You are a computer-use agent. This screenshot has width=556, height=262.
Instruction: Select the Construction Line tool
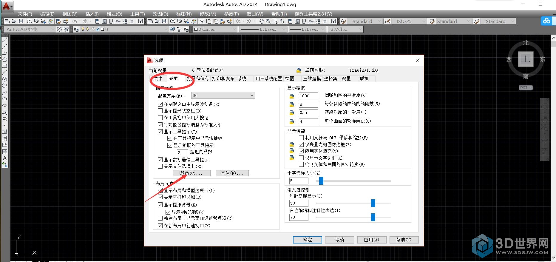tap(5, 47)
